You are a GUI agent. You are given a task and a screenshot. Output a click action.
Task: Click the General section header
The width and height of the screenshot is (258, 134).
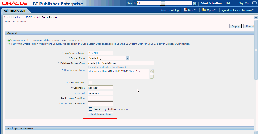pos(129,33)
